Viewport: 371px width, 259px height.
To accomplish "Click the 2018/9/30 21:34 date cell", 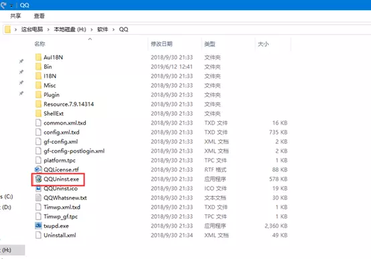I will [x=172, y=235].
